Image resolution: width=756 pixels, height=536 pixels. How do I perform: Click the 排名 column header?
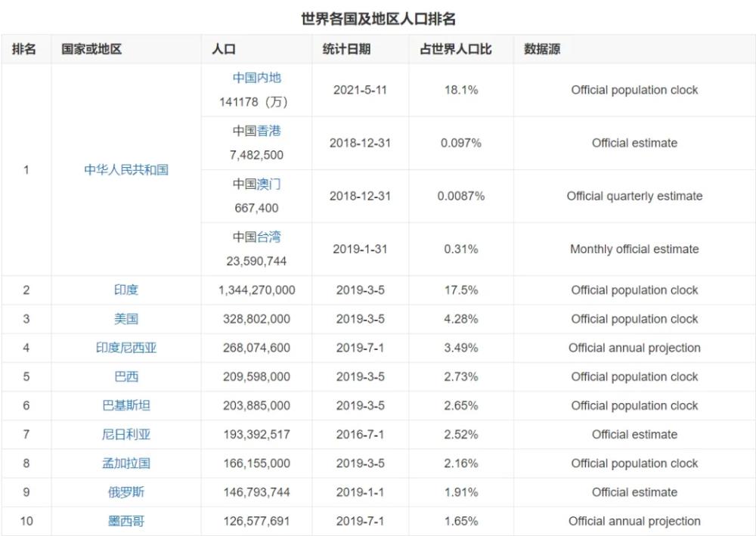24,49
